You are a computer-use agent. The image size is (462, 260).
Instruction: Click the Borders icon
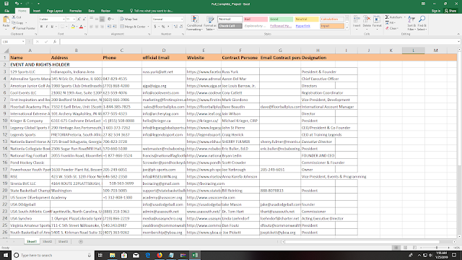[x=62, y=27]
